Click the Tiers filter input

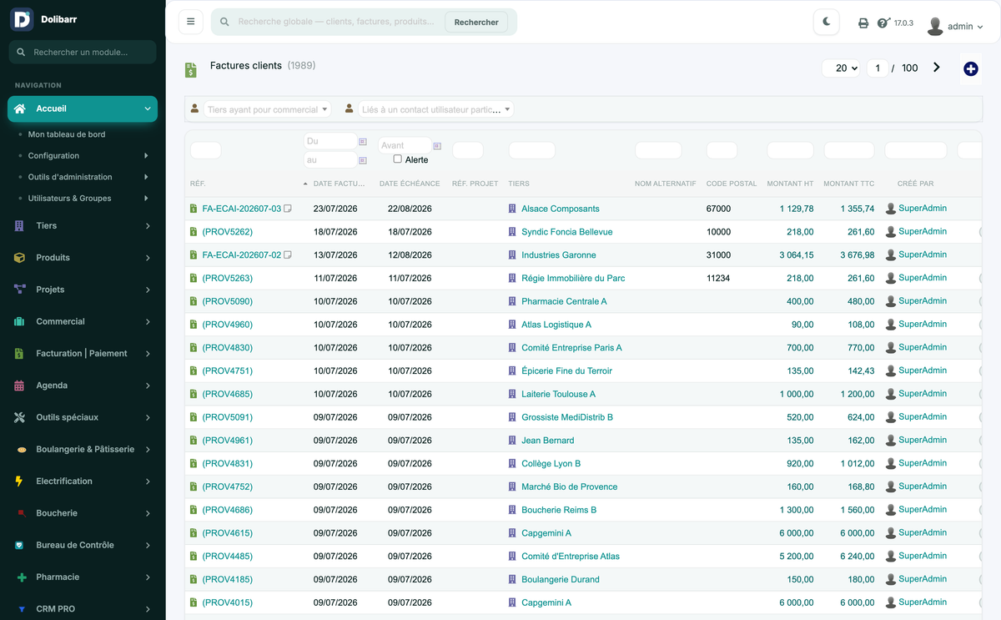(x=532, y=150)
